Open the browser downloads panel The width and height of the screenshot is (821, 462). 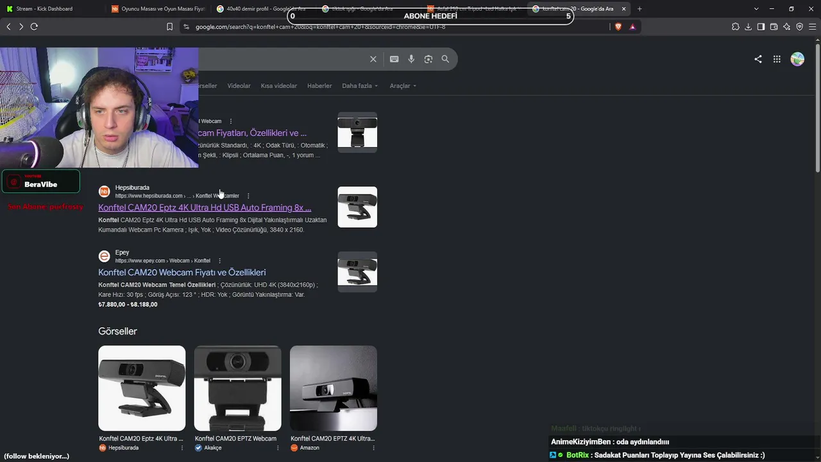coord(748,26)
